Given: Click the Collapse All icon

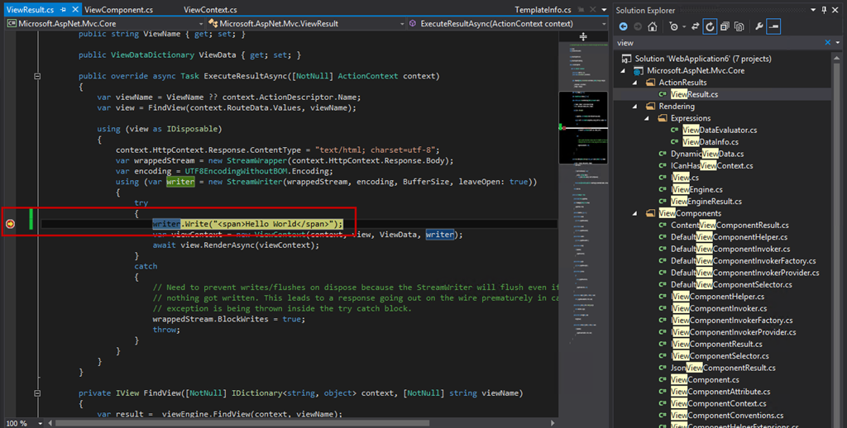Looking at the screenshot, I should (x=725, y=26).
